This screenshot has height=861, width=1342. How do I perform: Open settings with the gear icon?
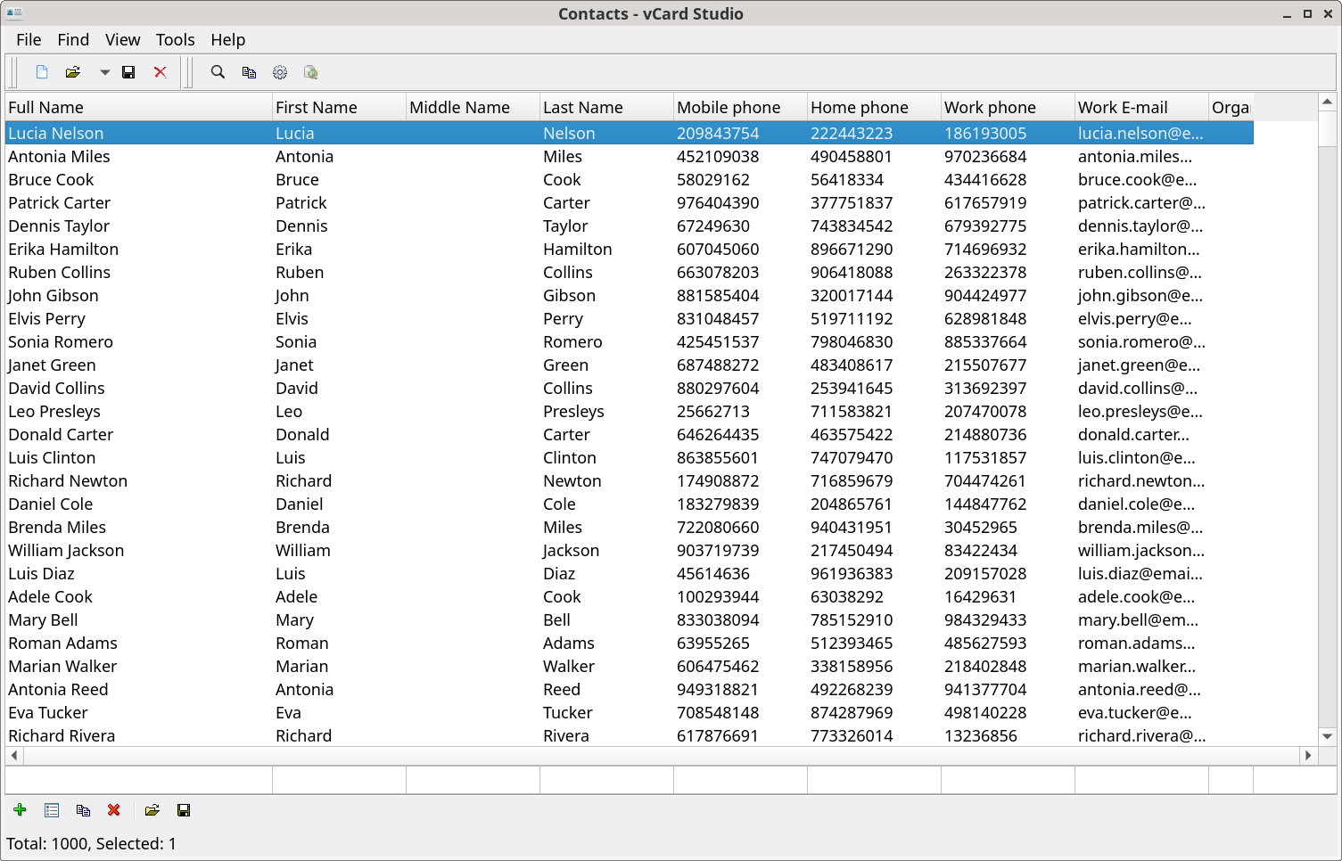280,72
